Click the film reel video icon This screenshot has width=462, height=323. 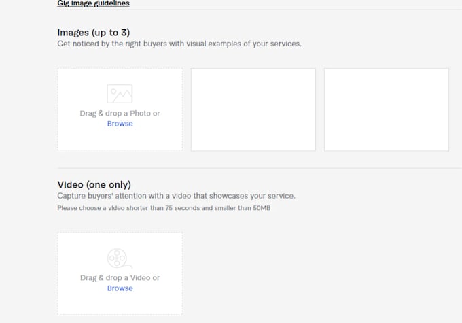pos(120,258)
